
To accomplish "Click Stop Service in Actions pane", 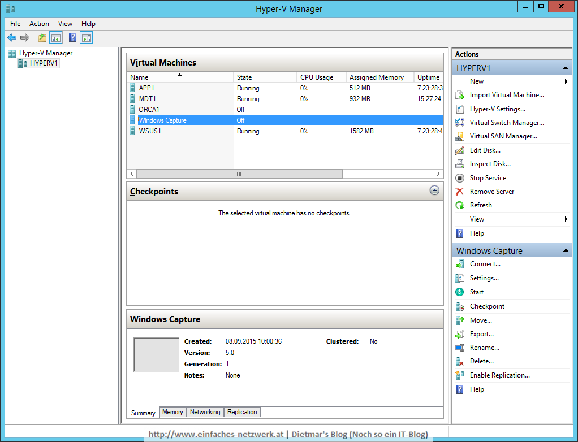I will 488,178.
